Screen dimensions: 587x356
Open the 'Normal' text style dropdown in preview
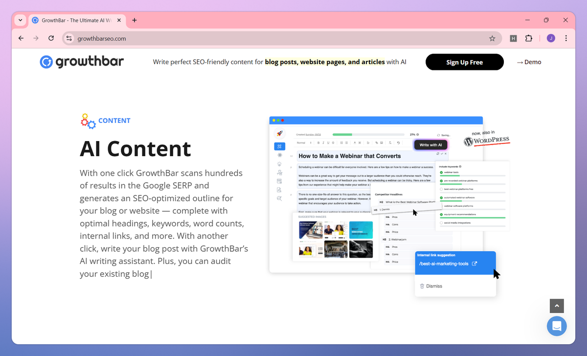click(x=304, y=143)
